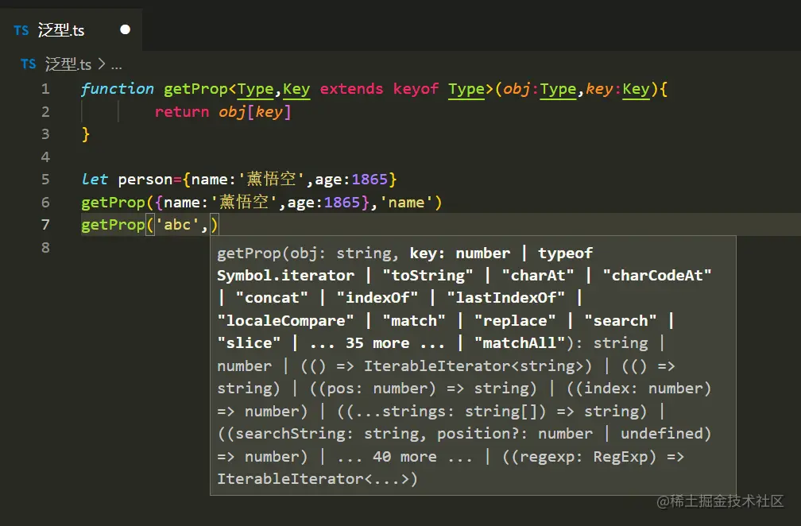
Task: Click getProp call on line 7
Action: [x=114, y=225]
